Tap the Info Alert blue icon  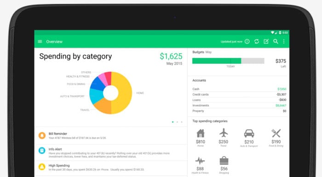point(42,150)
